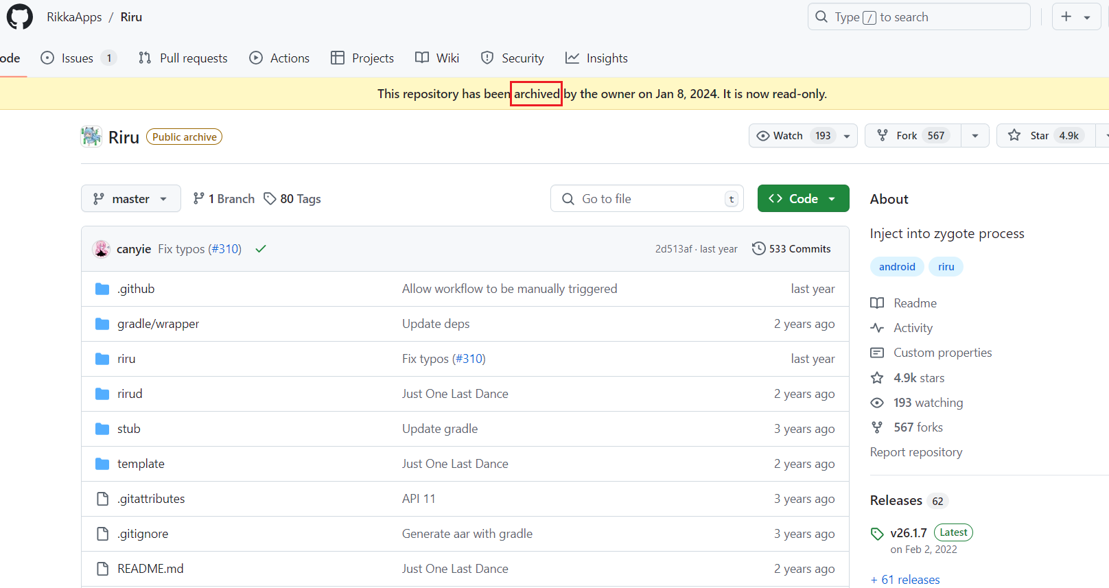The width and height of the screenshot is (1109, 588).
Task: Open the Actions tab
Action: point(279,58)
